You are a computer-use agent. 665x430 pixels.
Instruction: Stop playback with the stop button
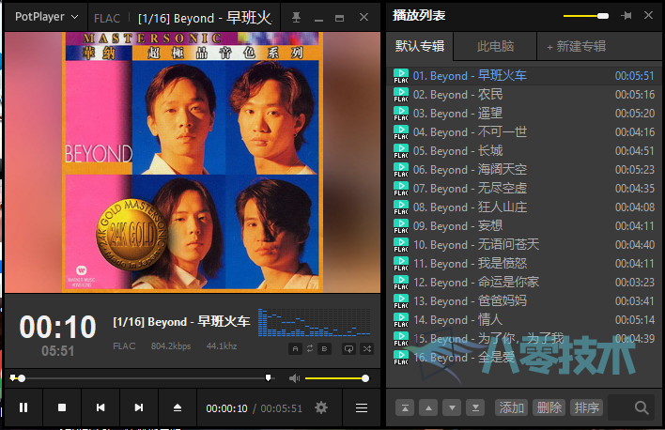pos(62,407)
